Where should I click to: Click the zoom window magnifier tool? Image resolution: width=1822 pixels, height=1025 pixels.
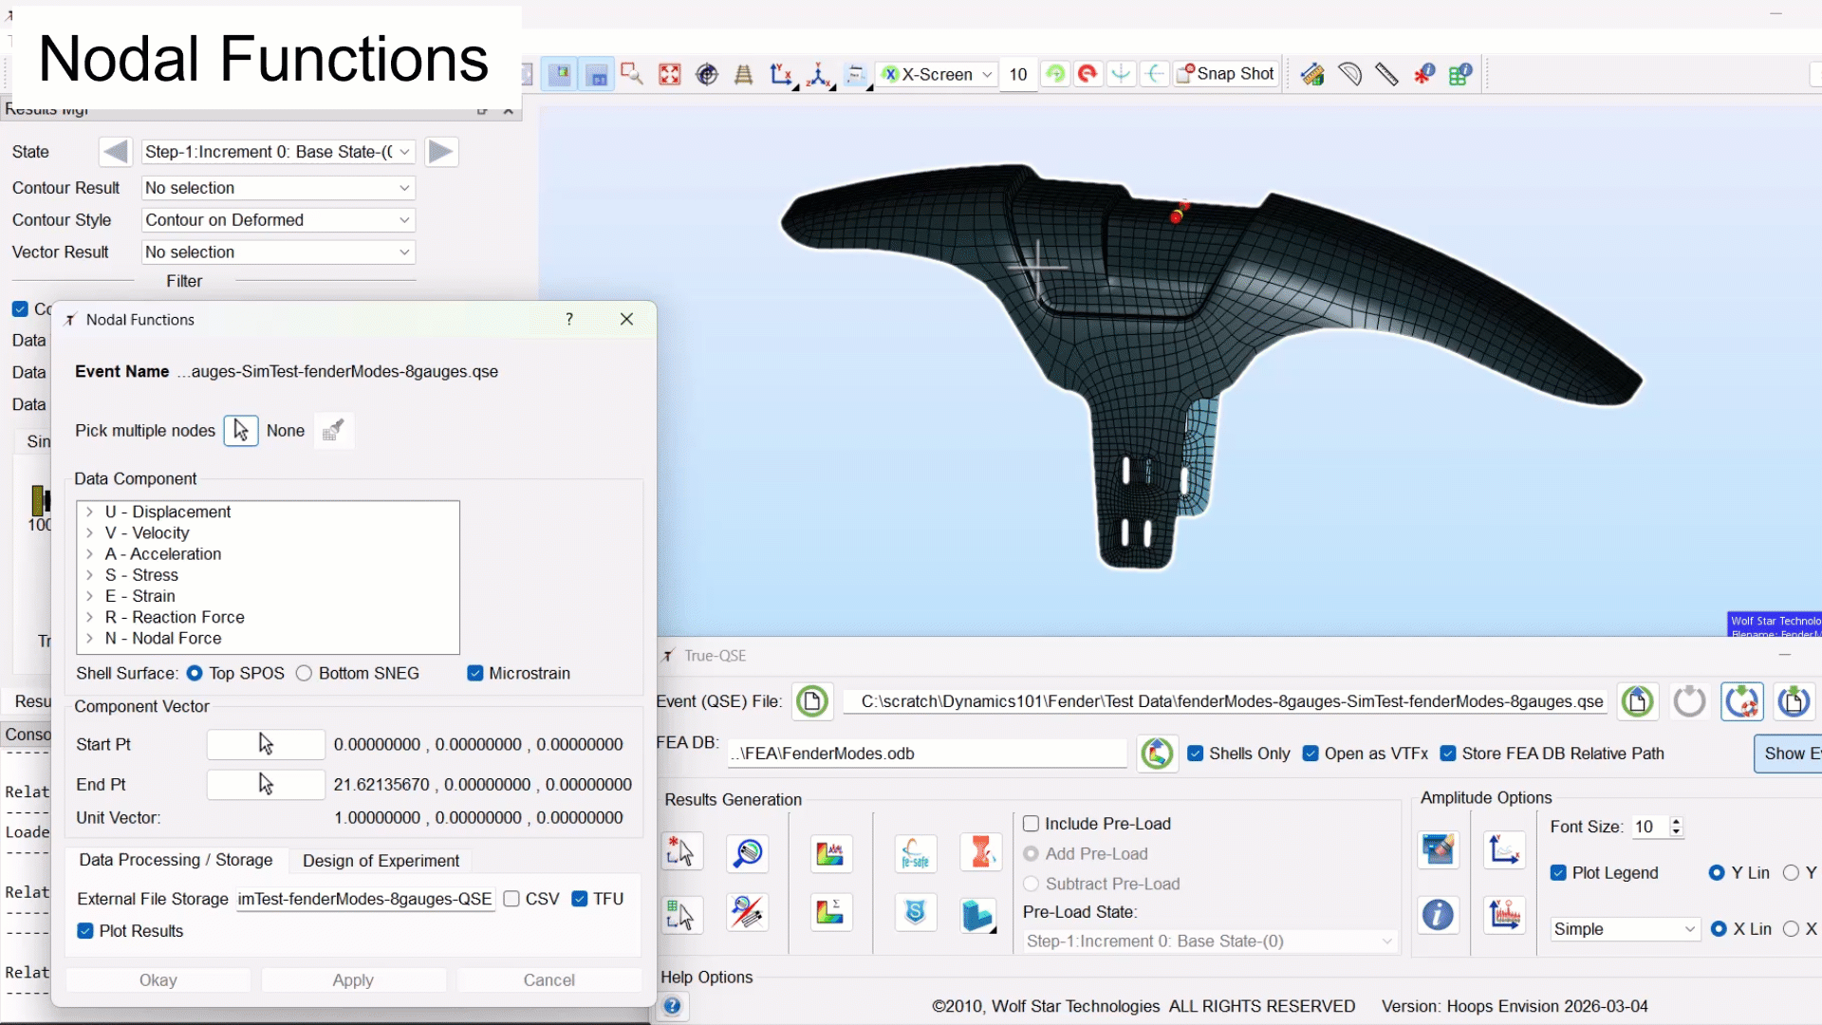(632, 74)
